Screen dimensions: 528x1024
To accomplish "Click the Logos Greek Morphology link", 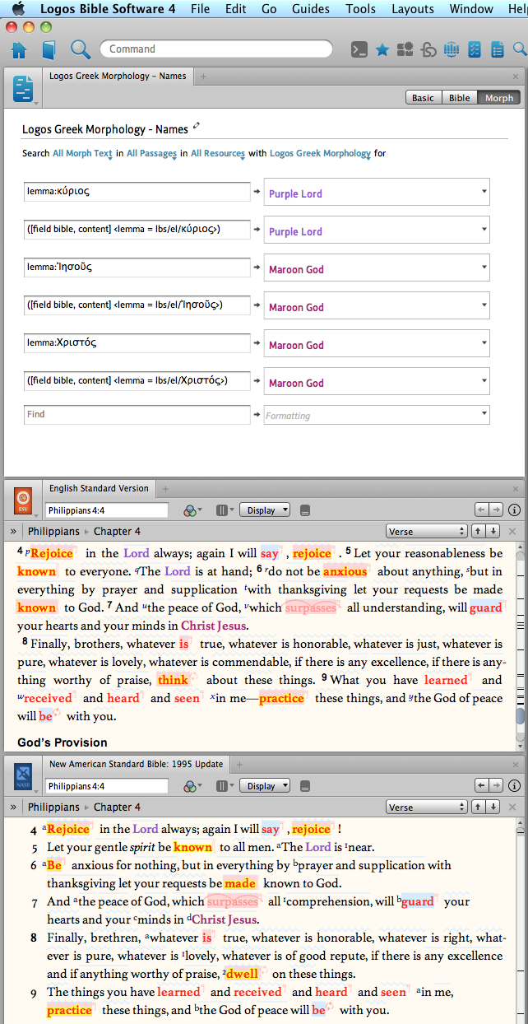I will 320,153.
